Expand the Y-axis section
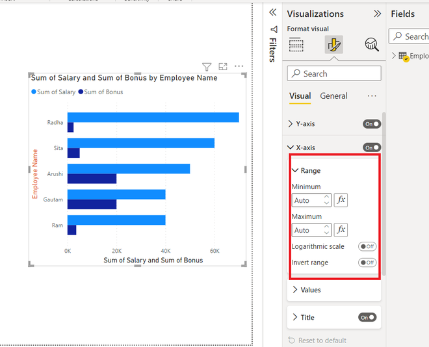 [x=291, y=124]
